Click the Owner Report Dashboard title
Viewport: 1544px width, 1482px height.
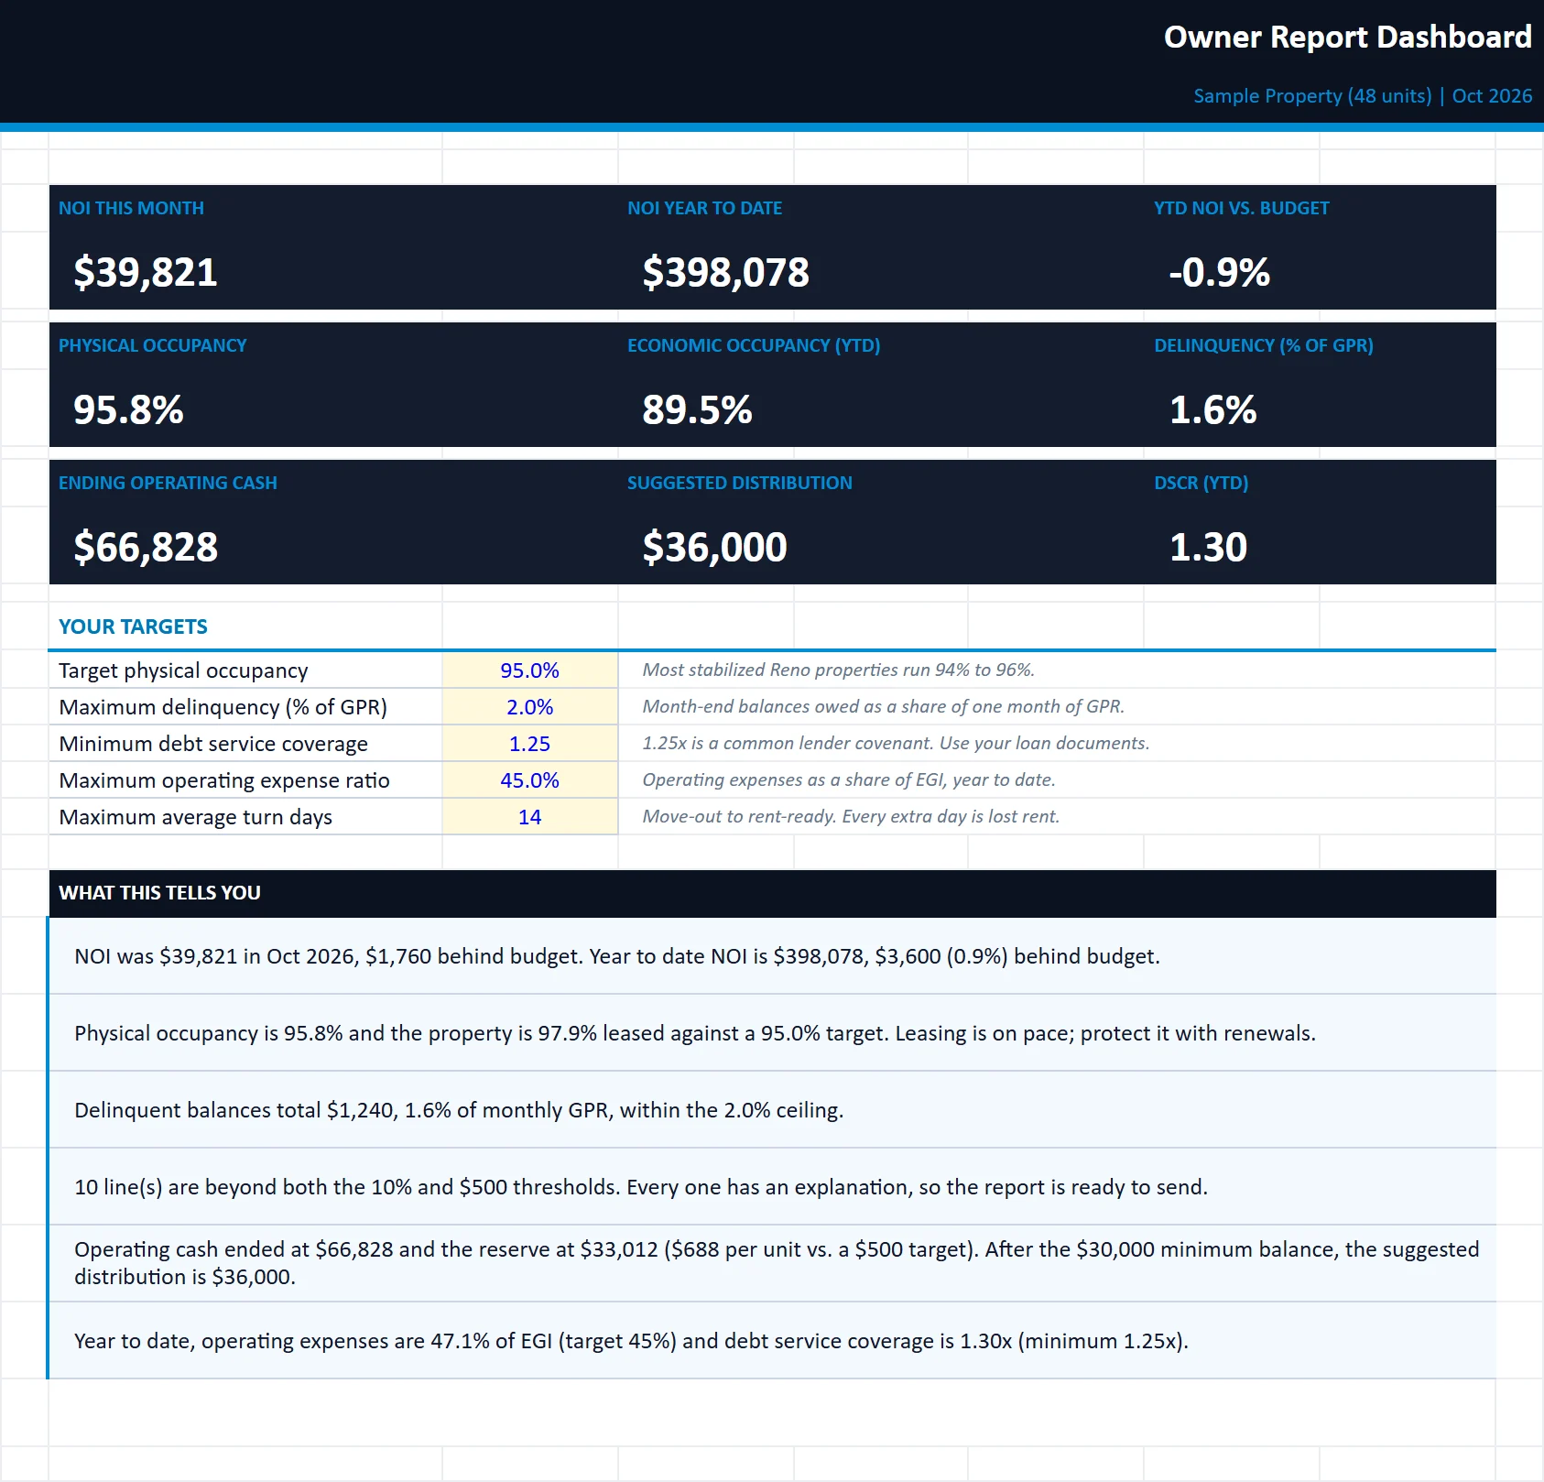[x=1347, y=37]
